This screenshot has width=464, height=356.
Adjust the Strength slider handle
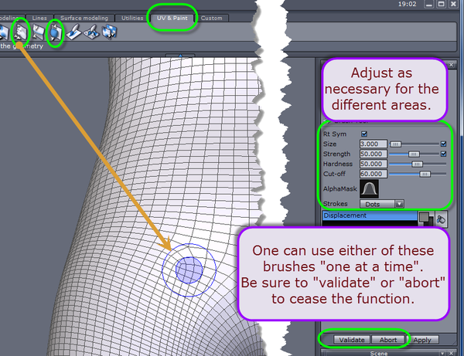click(x=414, y=154)
